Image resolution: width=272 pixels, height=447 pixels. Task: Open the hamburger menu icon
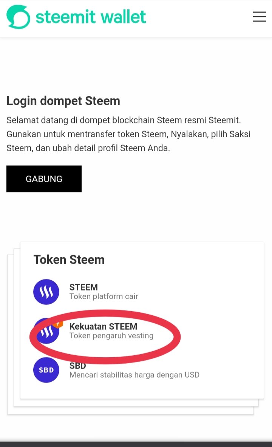pyautogui.click(x=259, y=17)
